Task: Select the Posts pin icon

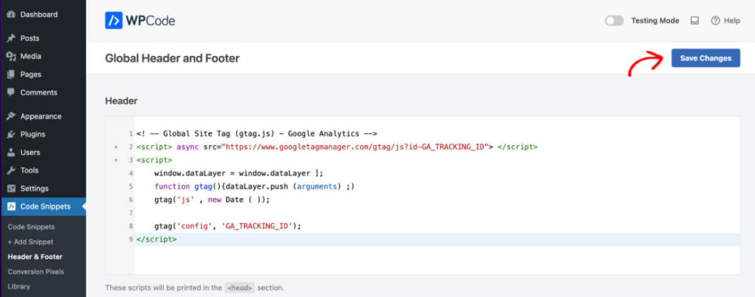Action: point(11,38)
